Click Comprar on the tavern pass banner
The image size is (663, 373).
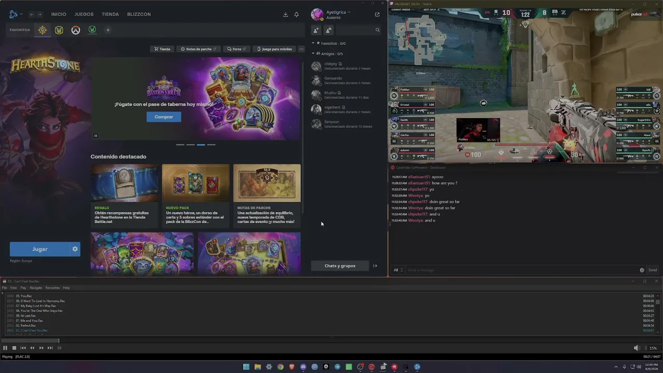pyautogui.click(x=164, y=117)
